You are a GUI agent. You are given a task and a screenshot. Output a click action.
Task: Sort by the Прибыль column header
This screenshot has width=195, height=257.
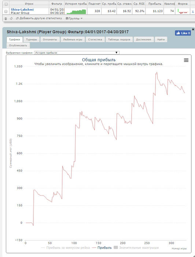click(x=155, y=4)
